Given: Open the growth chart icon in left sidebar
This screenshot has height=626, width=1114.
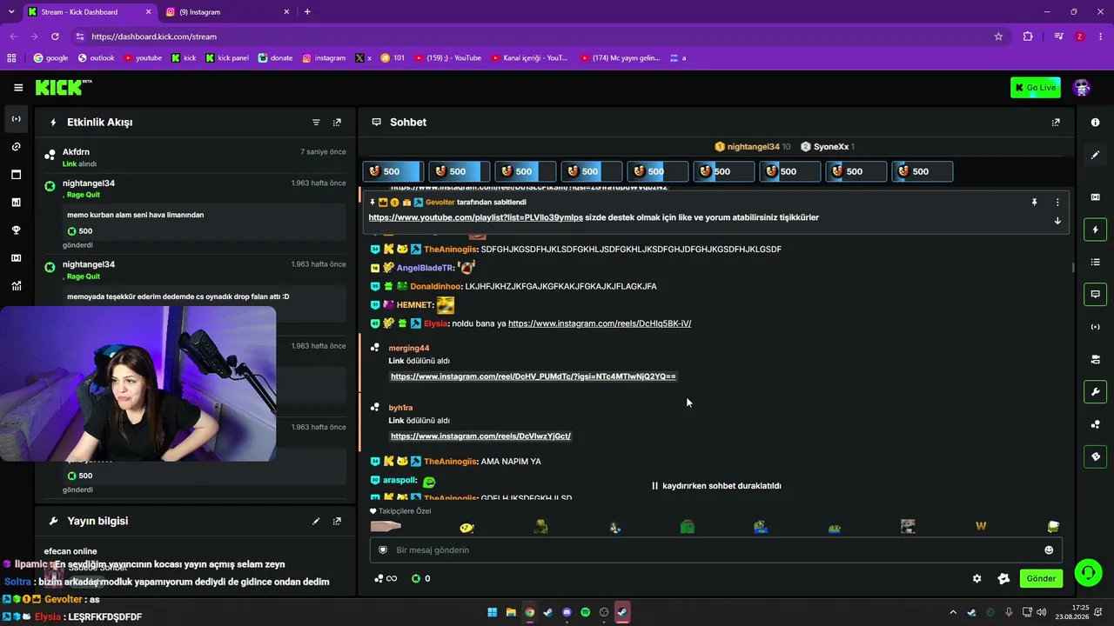Looking at the screenshot, I should pyautogui.click(x=17, y=286).
